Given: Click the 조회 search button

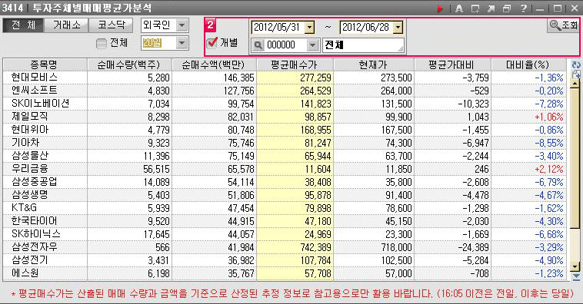Looking at the screenshot, I should pos(563,25).
